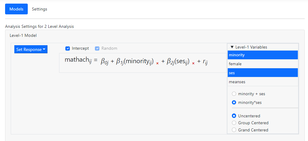Choose Grand Centered option
308x141 pixels.
234,130
